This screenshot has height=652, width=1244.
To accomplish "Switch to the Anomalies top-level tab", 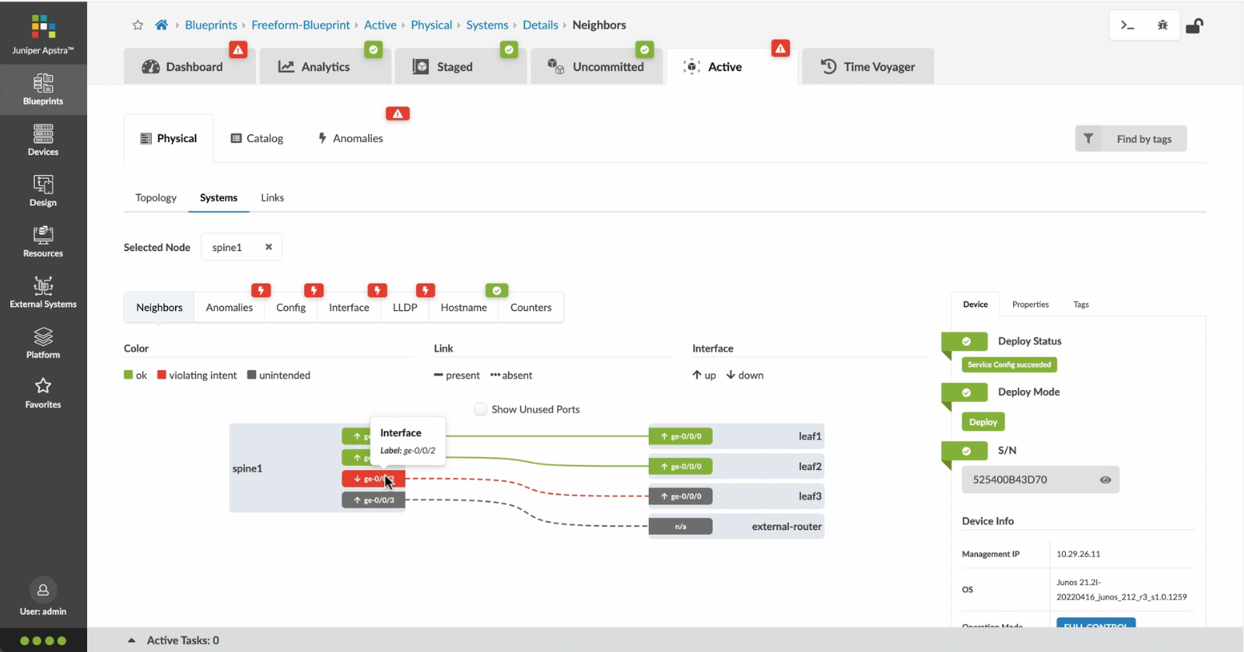I will [x=350, y=138].
